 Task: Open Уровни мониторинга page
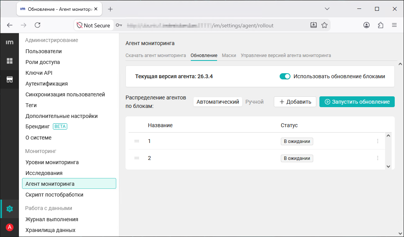[52, 163]
